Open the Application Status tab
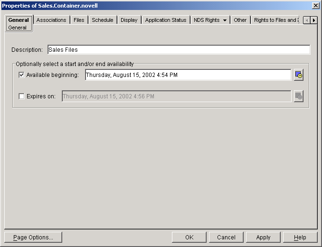Image resolution: width=322 pixels, height=247 pixels. click(x=166, y=20)
